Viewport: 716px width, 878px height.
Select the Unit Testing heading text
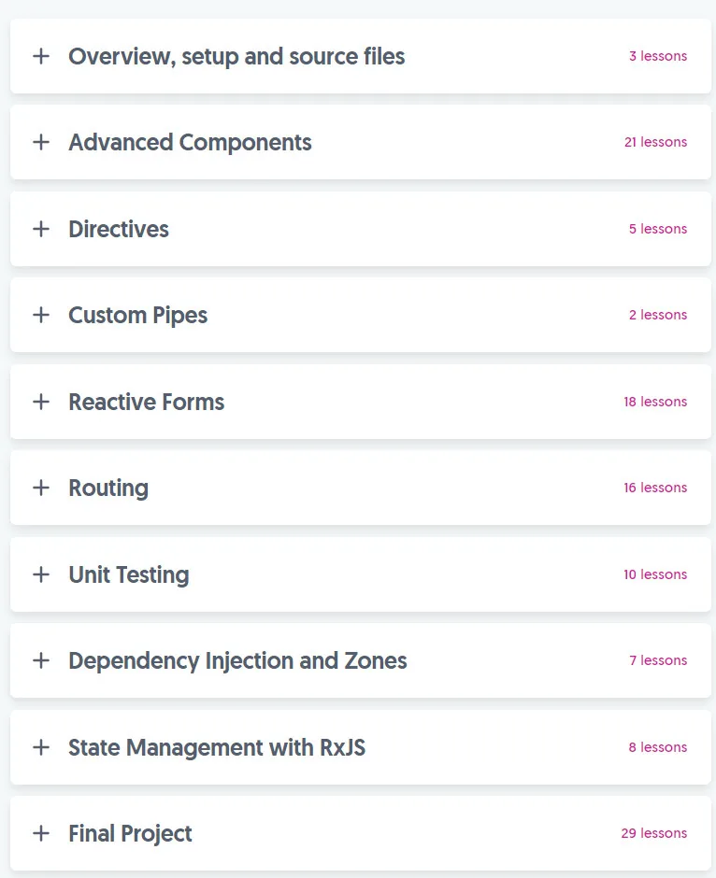click(129, 575)
